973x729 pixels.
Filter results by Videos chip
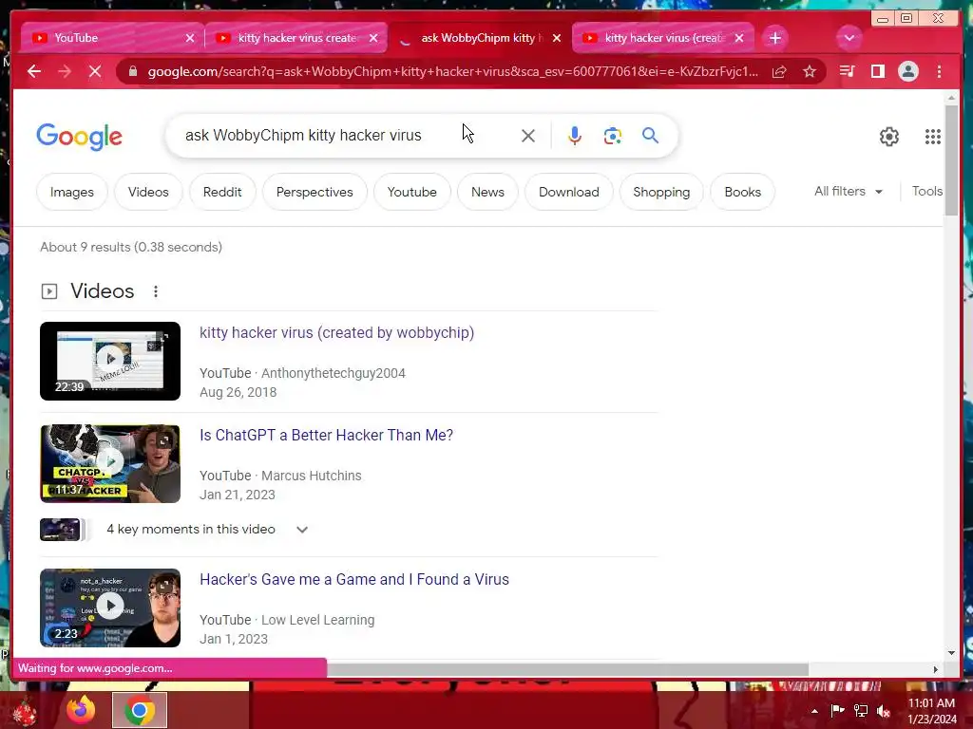pyautogui.click(x=148, y=192)
